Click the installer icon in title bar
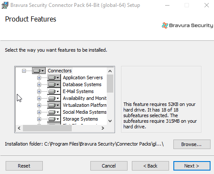This screenshot has width=214, height=174. [5, 5]
